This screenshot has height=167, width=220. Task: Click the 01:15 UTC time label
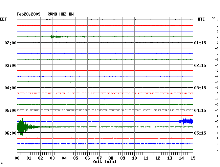[200, 43]
